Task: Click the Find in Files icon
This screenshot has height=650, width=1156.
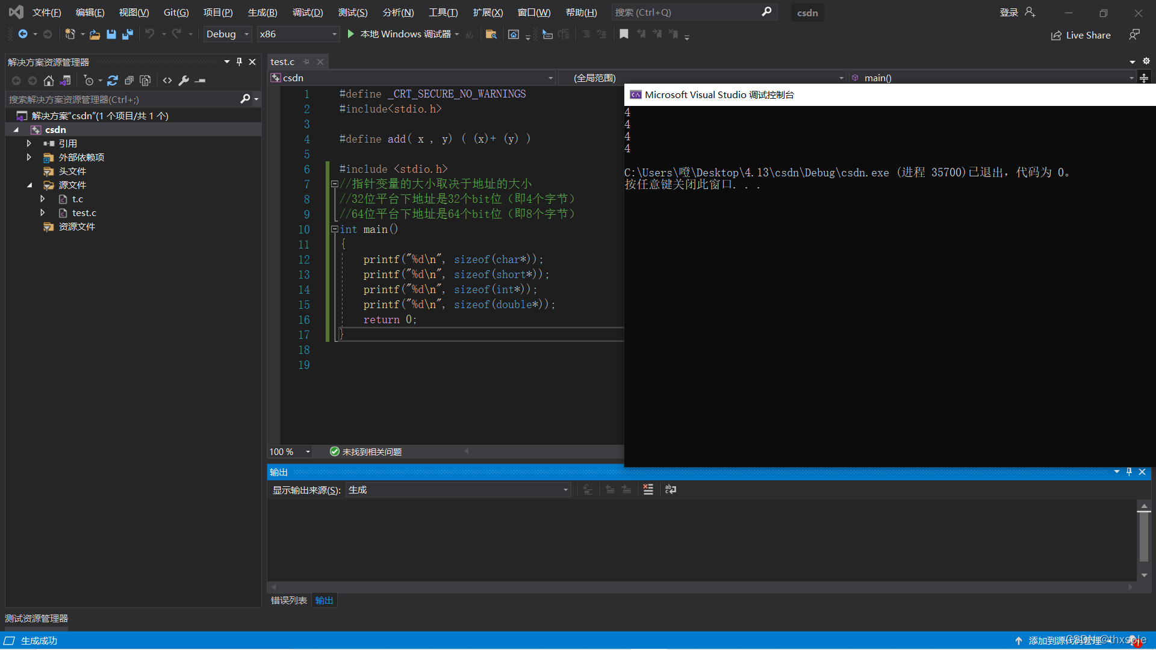Action: (x=491, y=34)
